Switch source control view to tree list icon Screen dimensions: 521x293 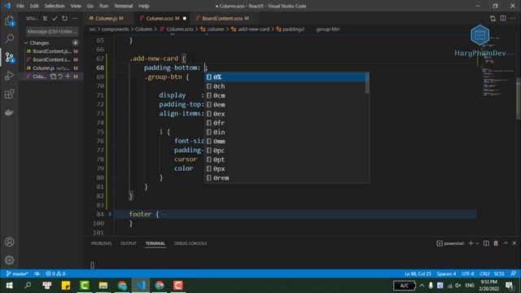[45, 18]
